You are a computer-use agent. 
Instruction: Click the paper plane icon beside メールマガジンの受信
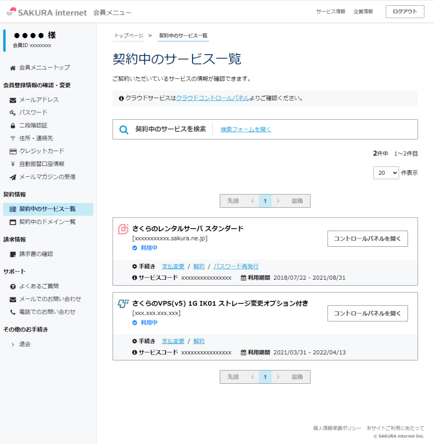point(13,177)
